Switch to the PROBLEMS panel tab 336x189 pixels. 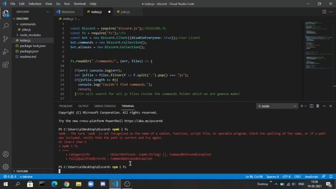point(66,106)
